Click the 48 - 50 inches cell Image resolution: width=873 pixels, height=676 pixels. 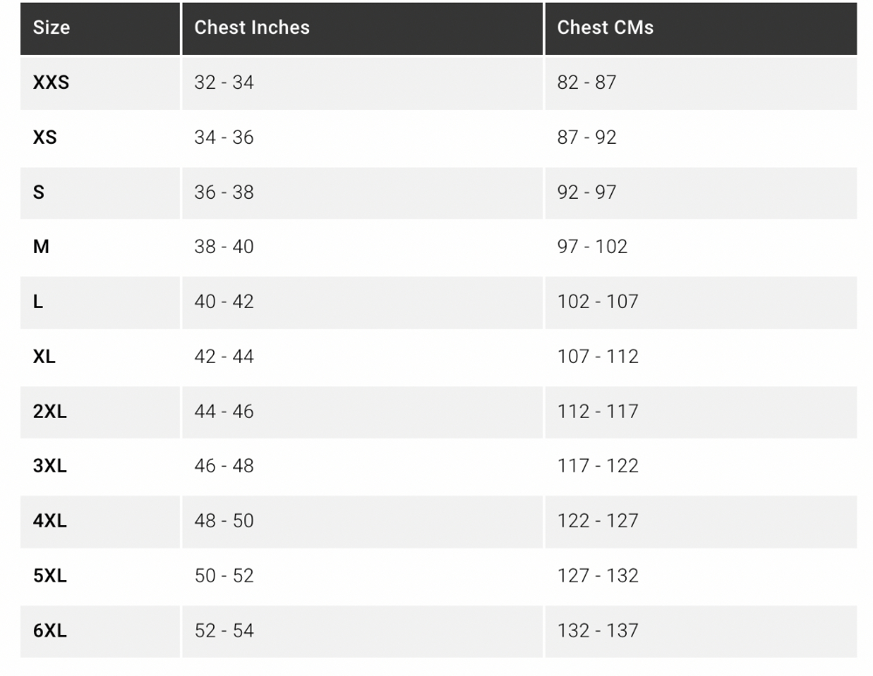(x=224, y=521)
